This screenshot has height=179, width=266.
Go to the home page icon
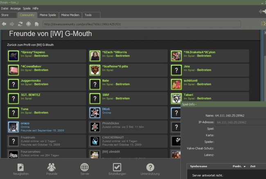(x=36, y=24)
